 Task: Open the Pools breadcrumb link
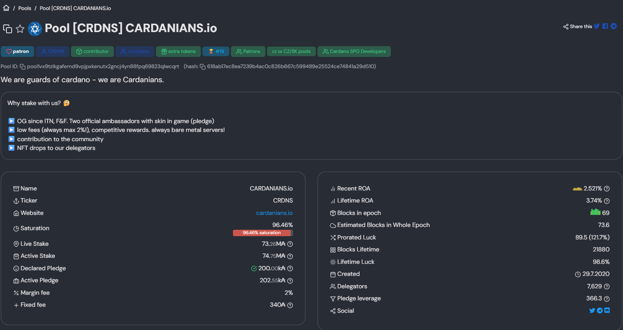click(24, 8)
